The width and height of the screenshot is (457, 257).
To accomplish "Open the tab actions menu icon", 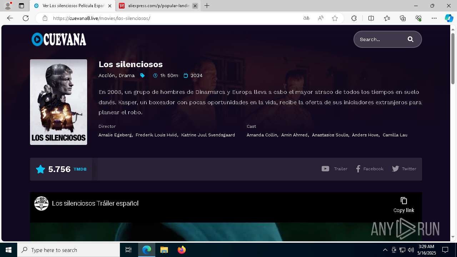I will click(21, 6).
